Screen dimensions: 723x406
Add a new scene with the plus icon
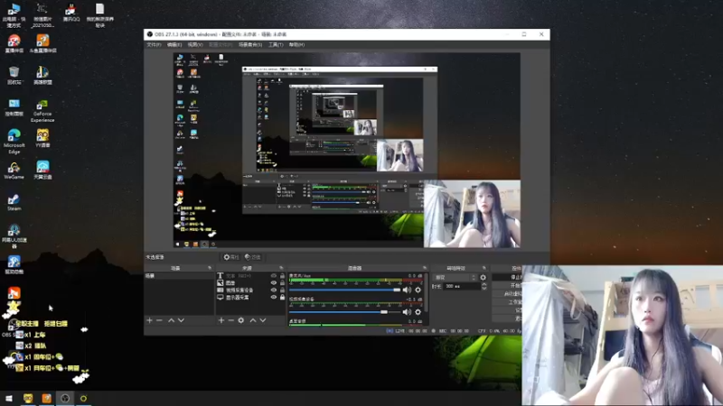[149, 320]
